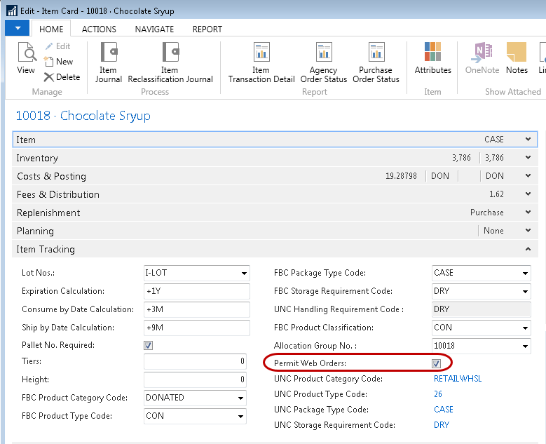Open item Attributes
The width and height of the screenshot is (546, 444).
tap(432, 59)
